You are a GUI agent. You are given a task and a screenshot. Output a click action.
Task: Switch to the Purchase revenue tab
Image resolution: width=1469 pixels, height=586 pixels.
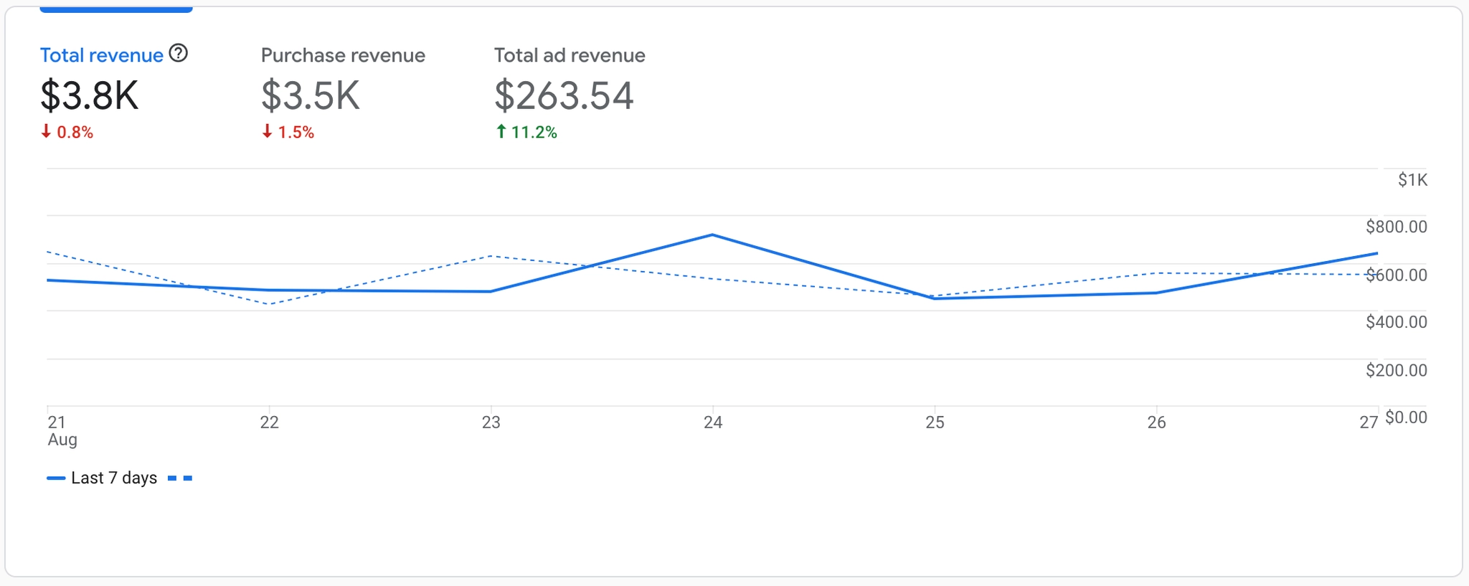(x=343, y=55)
